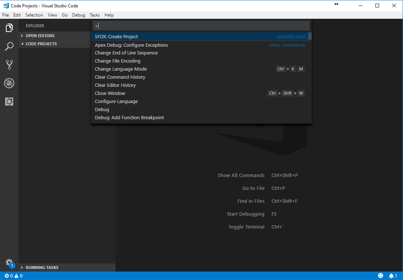Minimize the Visual Studio Code window

(x=361, y=6)
